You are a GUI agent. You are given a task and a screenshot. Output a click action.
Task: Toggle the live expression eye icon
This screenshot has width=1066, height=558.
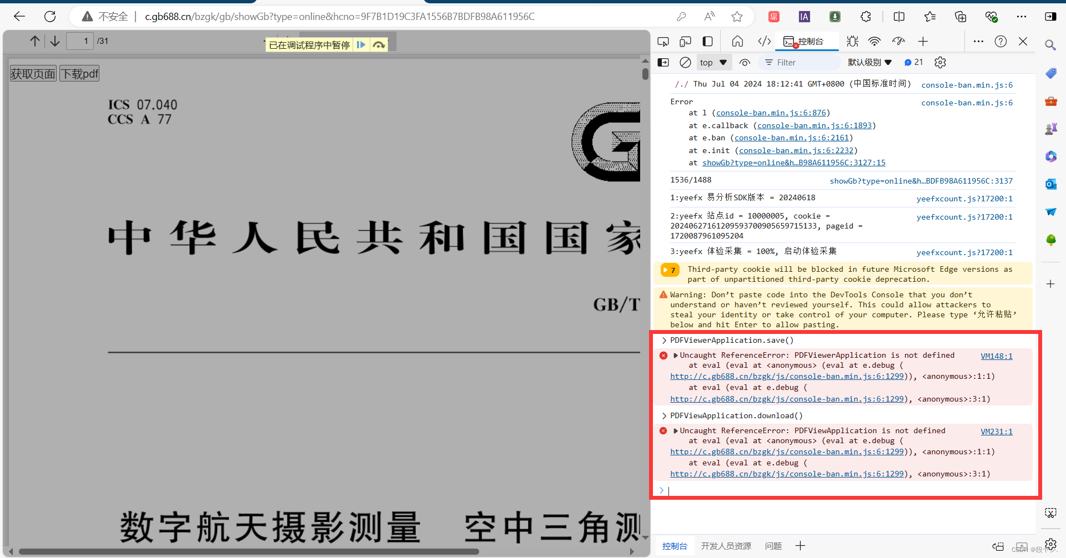point(745,62)
